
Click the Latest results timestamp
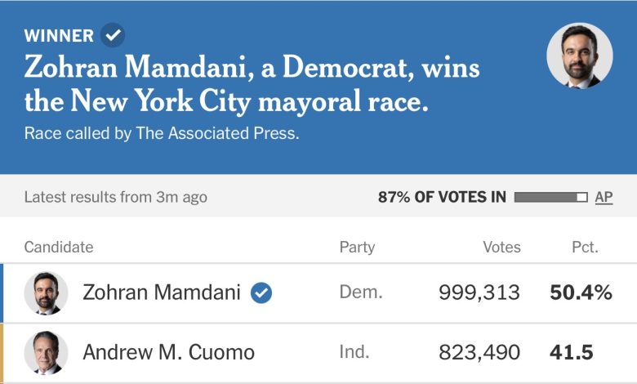click(x=115, y=197)
